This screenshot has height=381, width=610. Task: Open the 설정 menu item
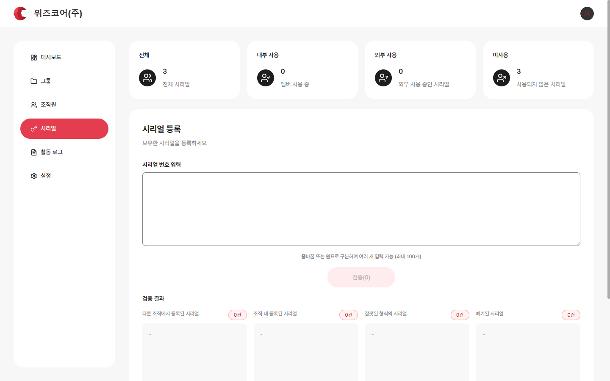coord(64,176)
